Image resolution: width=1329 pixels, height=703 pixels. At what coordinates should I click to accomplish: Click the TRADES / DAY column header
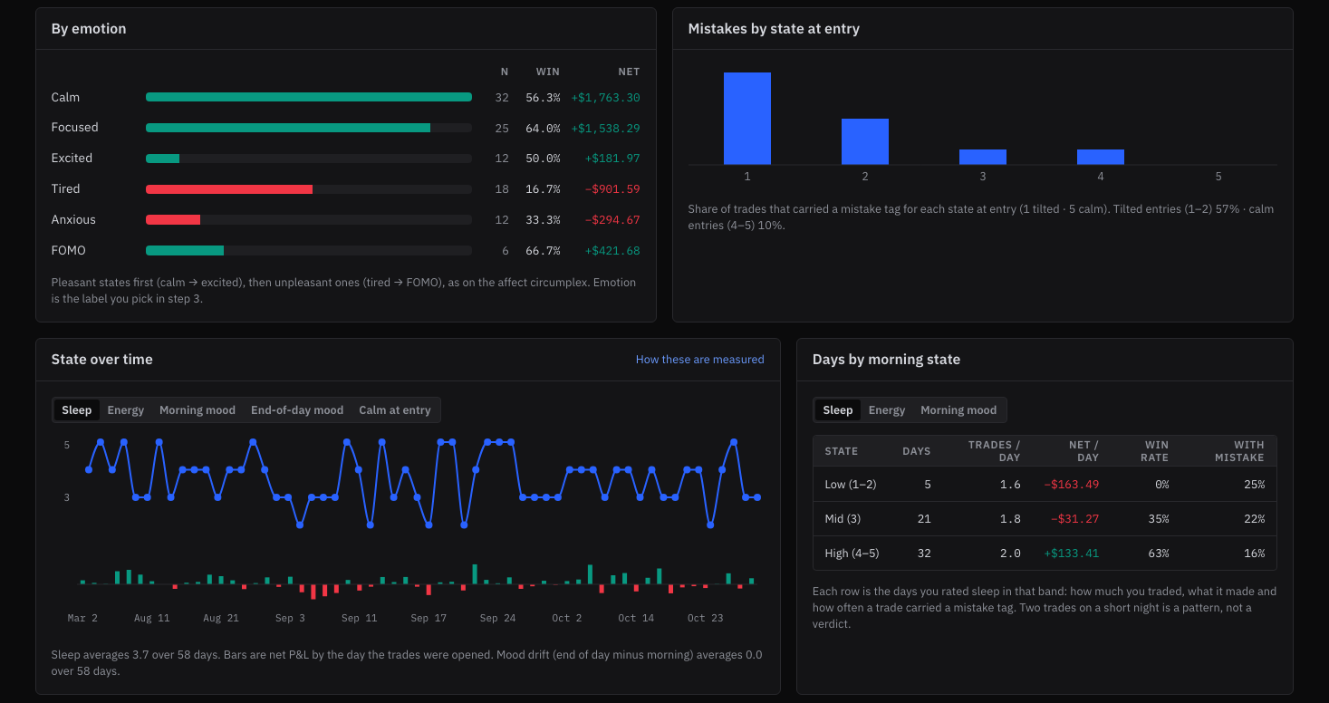(994, 451)
